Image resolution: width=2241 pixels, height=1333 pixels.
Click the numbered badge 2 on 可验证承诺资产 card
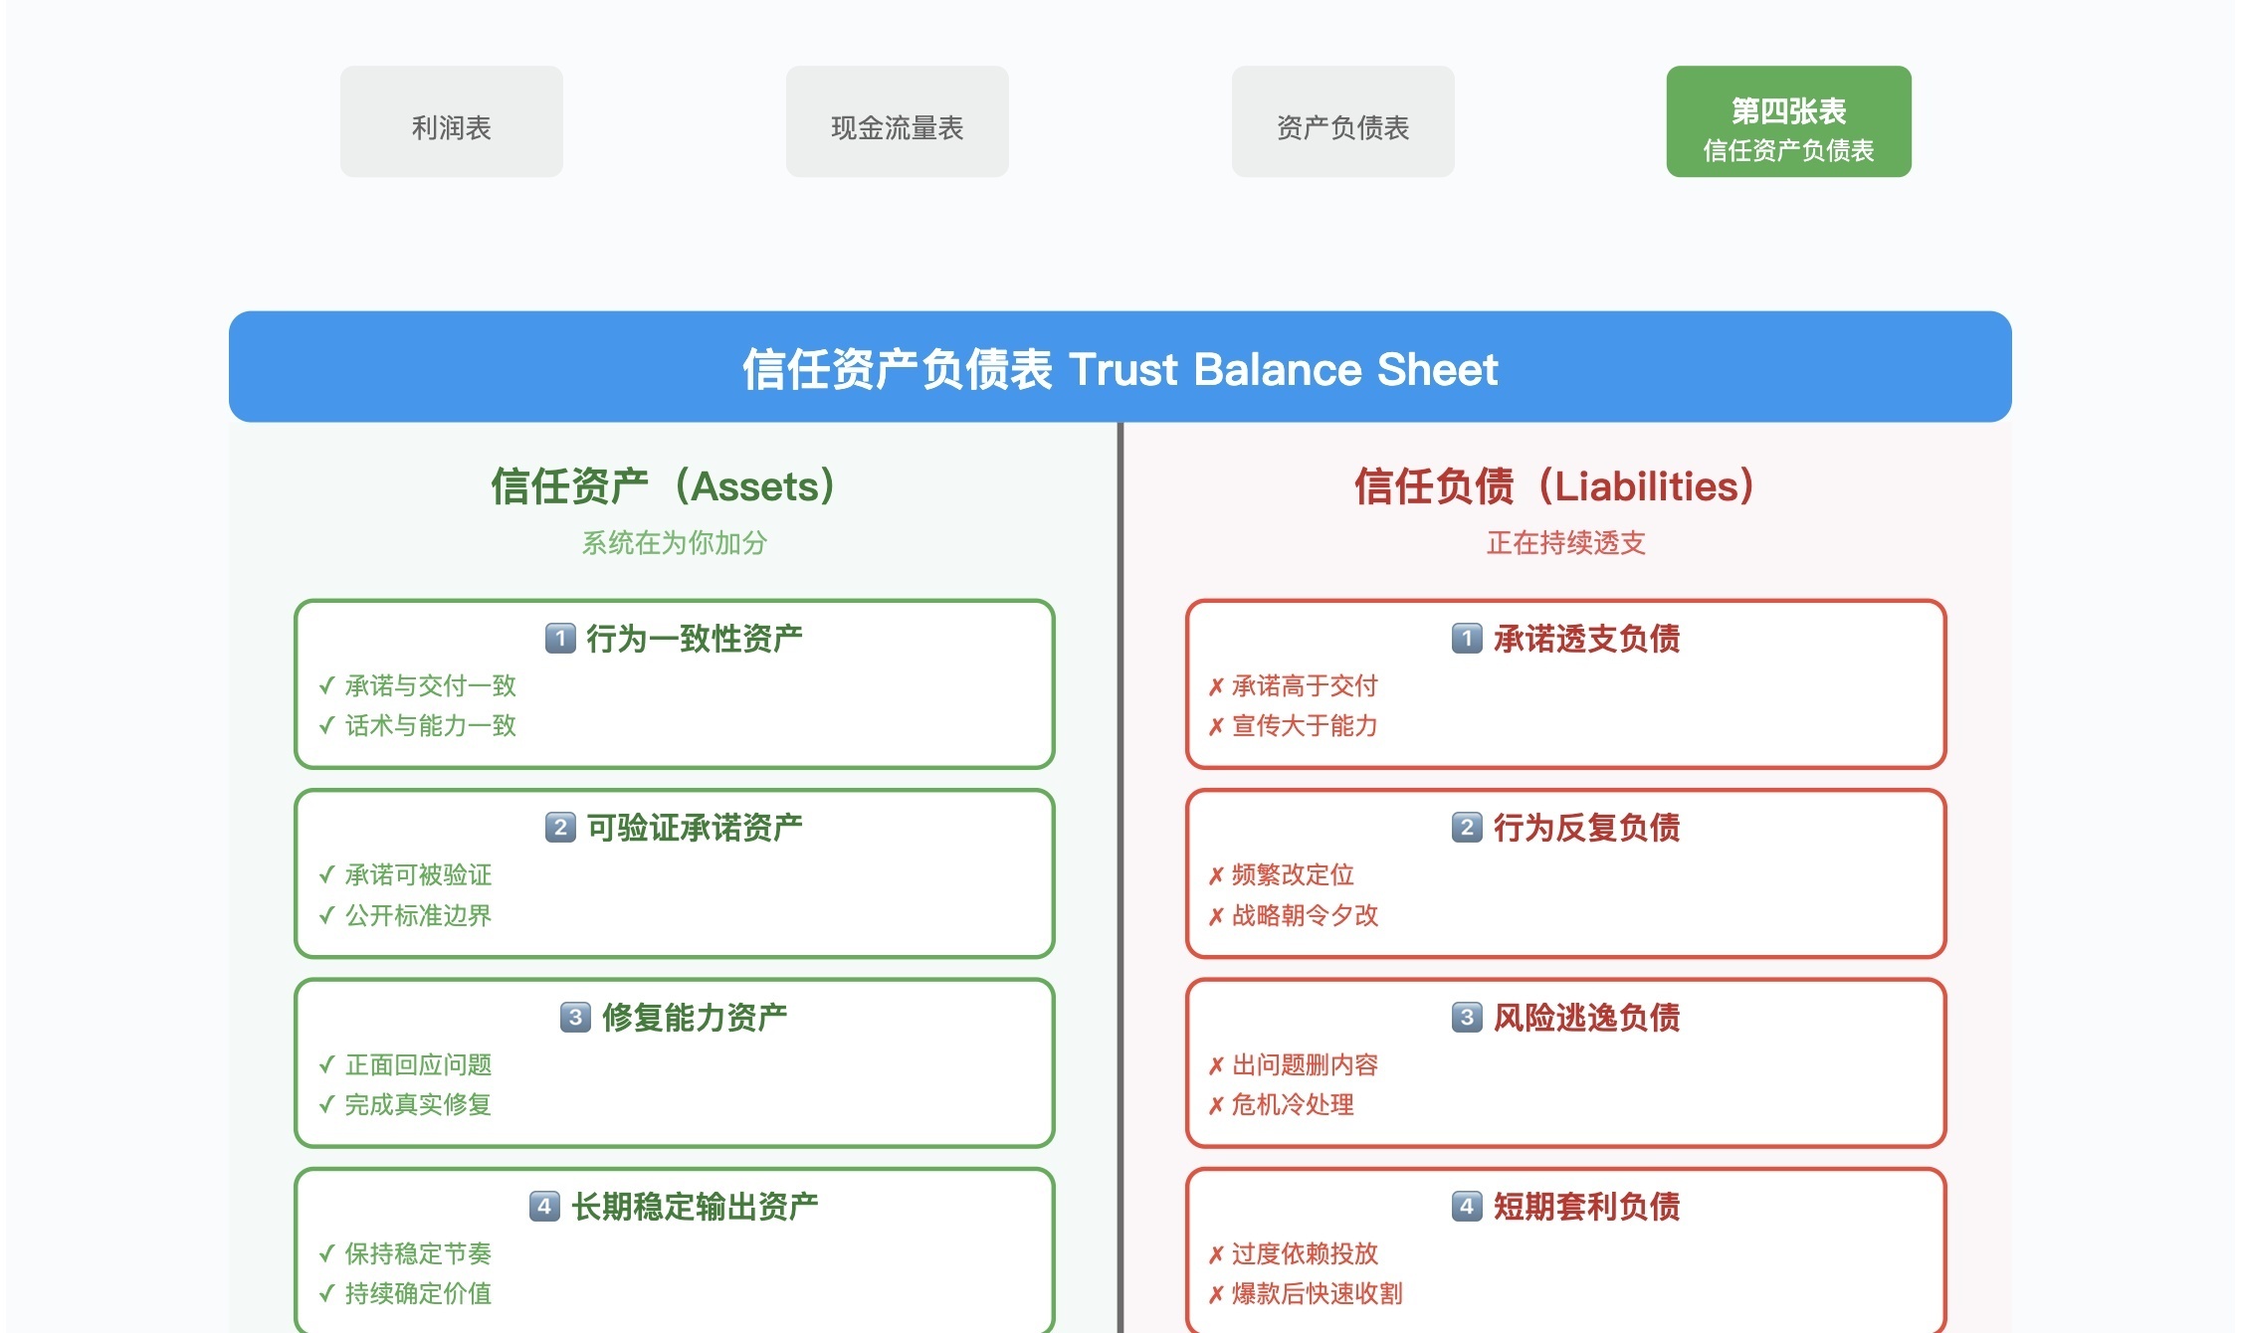pos(558,827)
